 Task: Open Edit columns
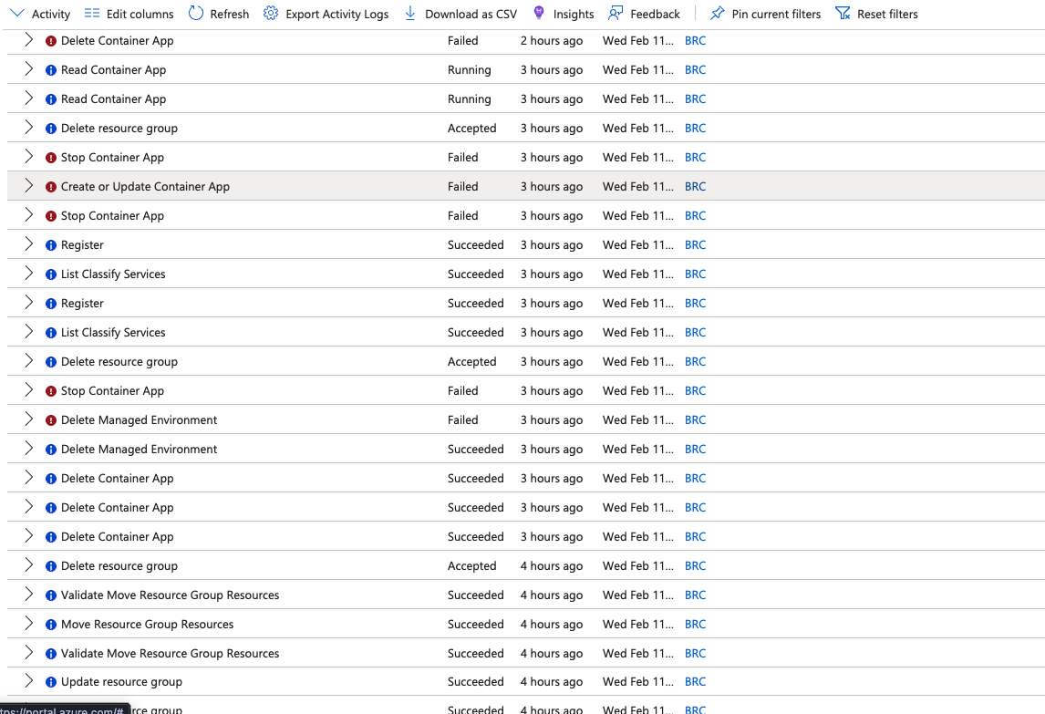129,14
